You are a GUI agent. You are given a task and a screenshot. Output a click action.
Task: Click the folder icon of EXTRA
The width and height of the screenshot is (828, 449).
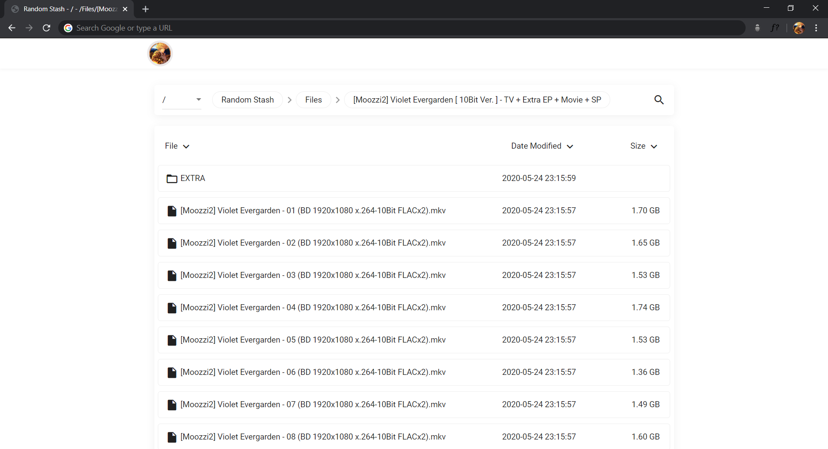(x=172, y=178)
